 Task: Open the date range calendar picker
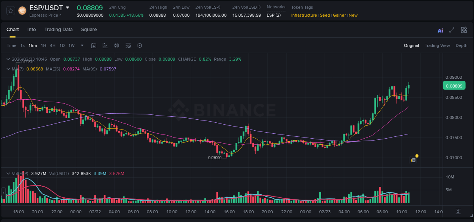point(94,45)
